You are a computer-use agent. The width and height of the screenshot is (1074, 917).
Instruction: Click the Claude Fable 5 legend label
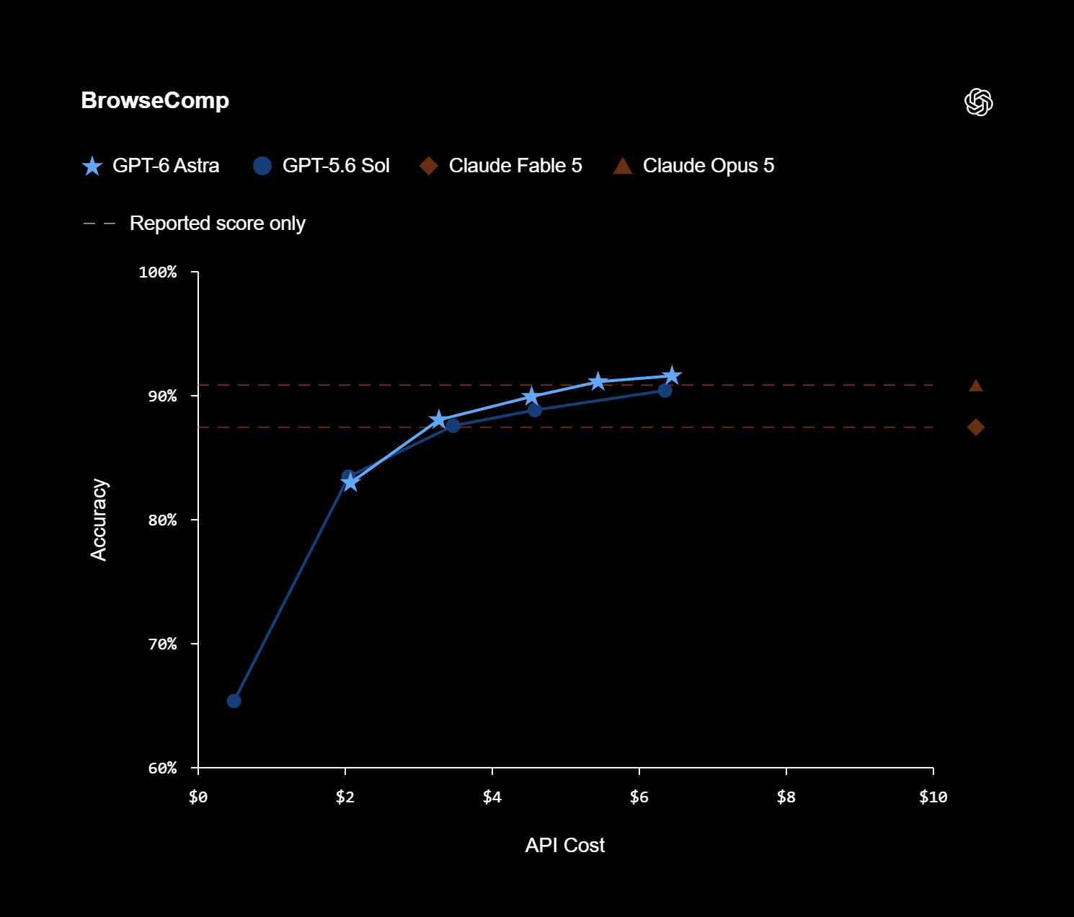click(x=515, y=166)
